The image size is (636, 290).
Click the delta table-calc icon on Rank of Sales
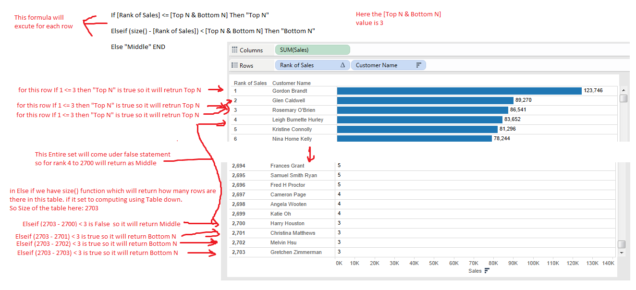coord(343,65)
